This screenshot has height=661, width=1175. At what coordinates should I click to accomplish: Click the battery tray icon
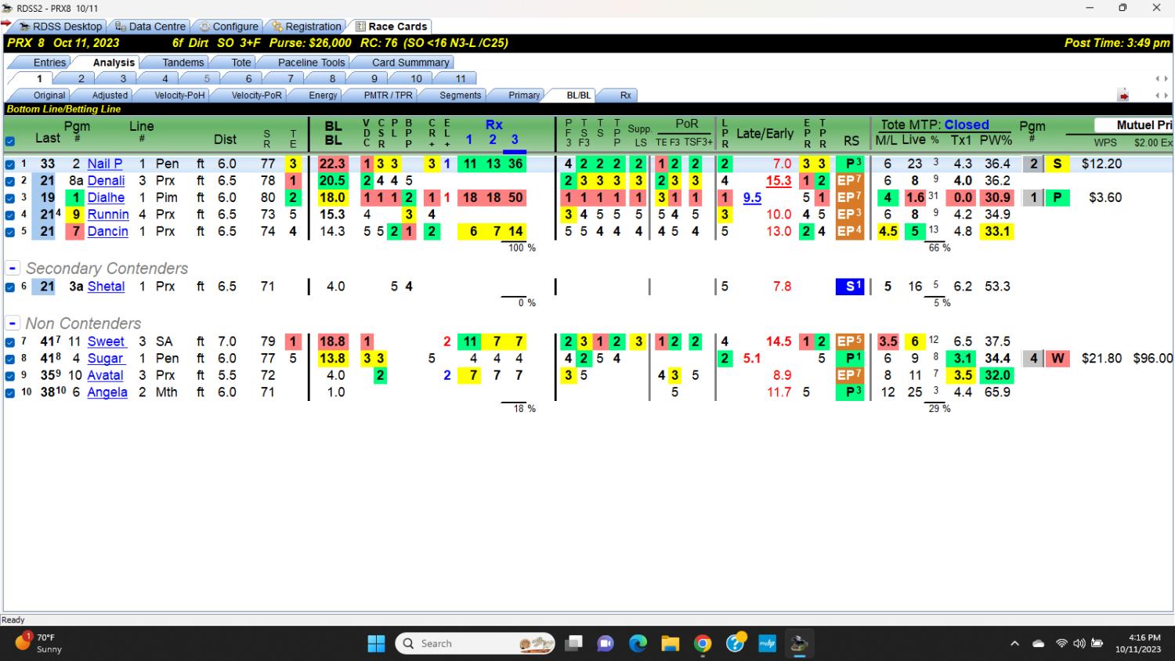pyautogui.click(x=1097, y=644)
